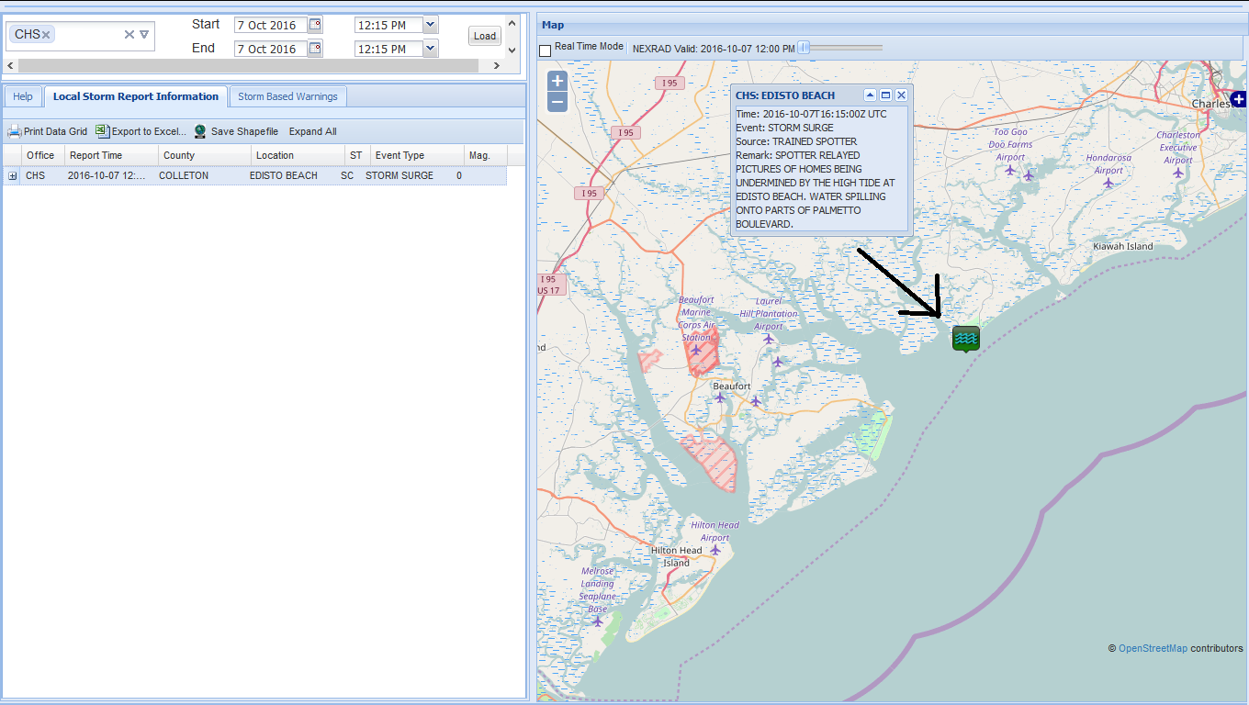Remove the CHS office tag
Image resolution: width=1249 pixels, height=705 pixels.
46,35
